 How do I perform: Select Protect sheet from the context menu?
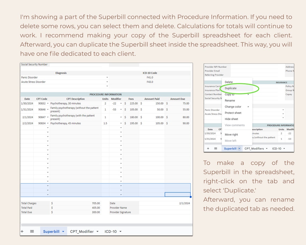coord(232,113)
